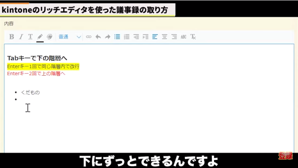
Task: Center align text
Action: [x=164, y=37]
